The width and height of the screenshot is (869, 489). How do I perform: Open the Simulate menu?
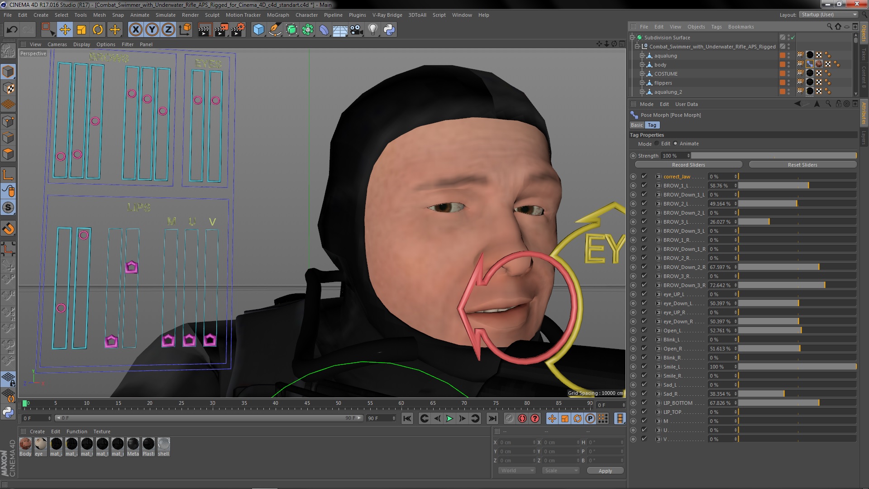pyautogui.click(x=166, y=15)
